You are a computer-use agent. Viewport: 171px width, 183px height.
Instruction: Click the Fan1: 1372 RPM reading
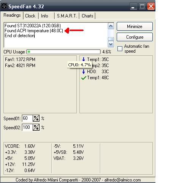[20, 59]
